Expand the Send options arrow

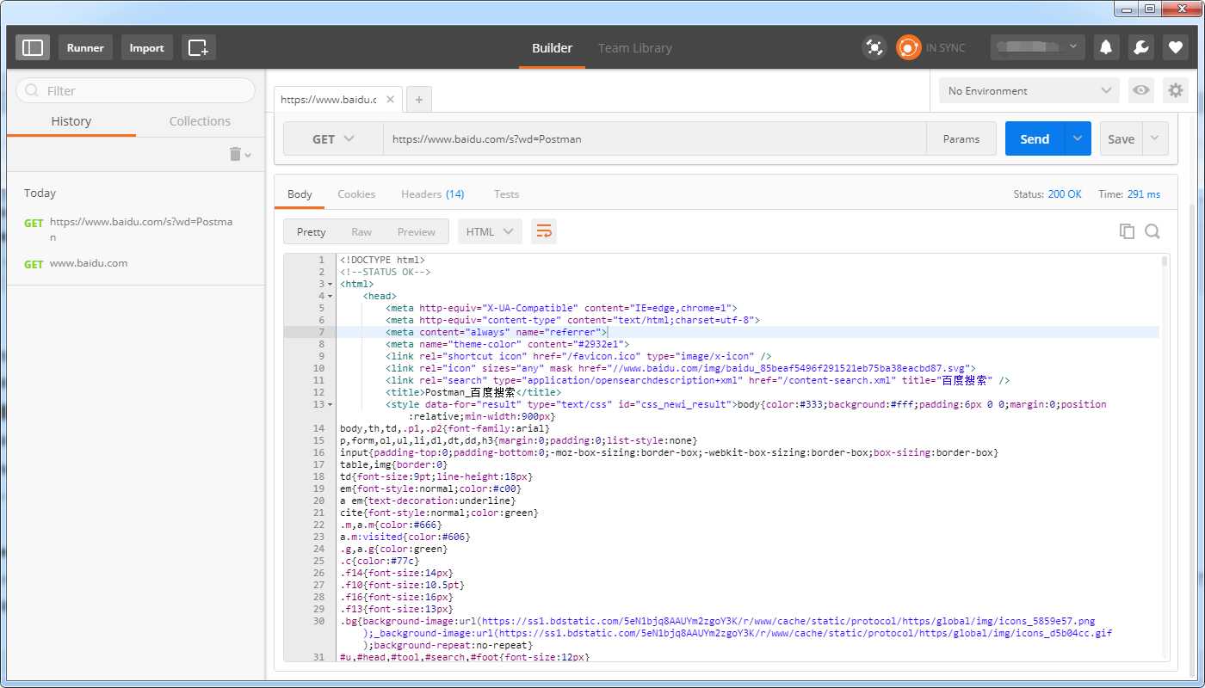click(x=1078, y=138)
